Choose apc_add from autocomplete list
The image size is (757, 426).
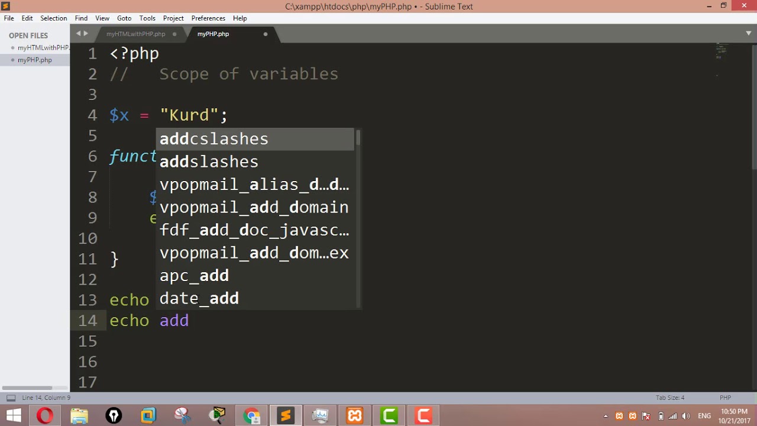click(x=255, y=276)
